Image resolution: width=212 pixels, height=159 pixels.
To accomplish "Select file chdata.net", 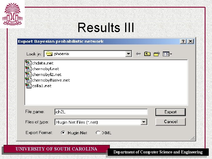I will coord(43,63).
